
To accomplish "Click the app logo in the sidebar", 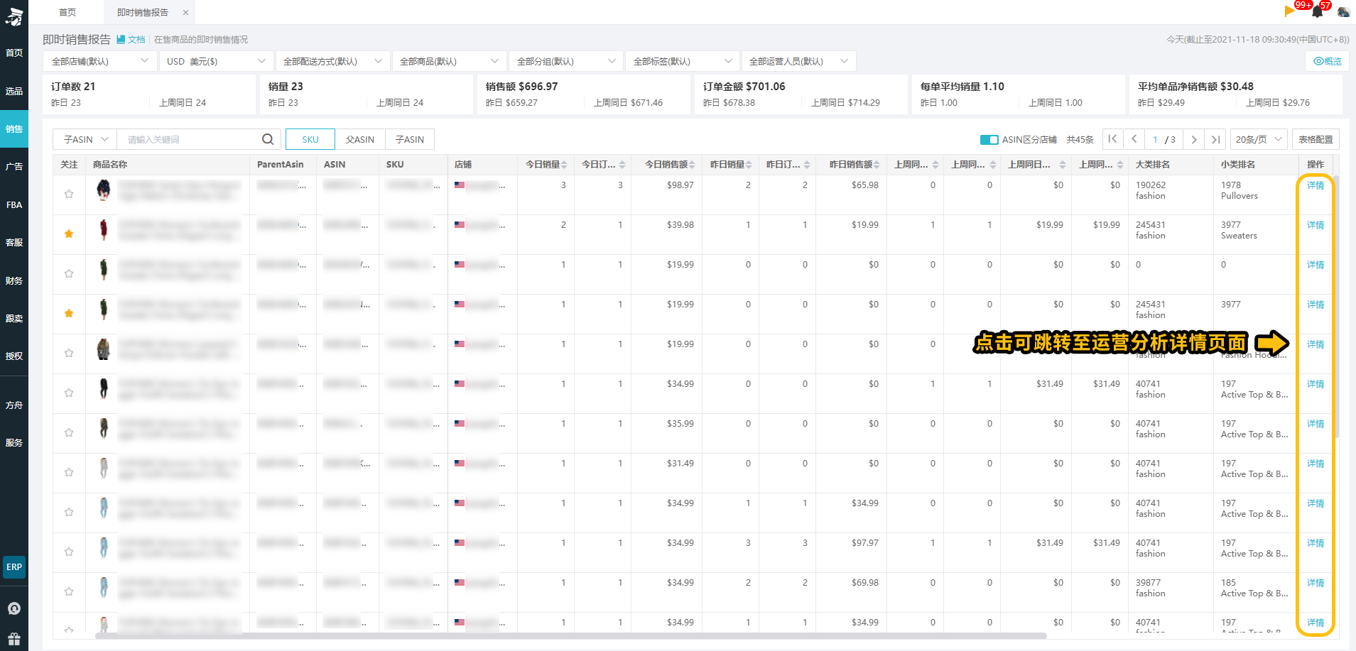I will tap(14, 16).
